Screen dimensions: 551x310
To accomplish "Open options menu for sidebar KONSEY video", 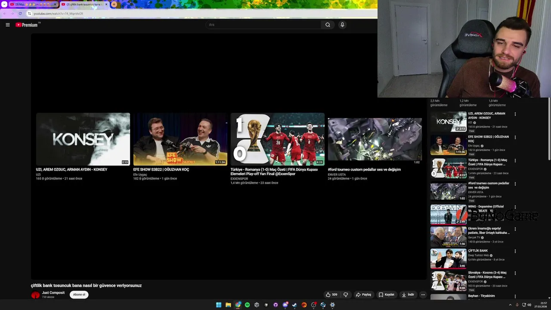I will [x=515, y=114].
